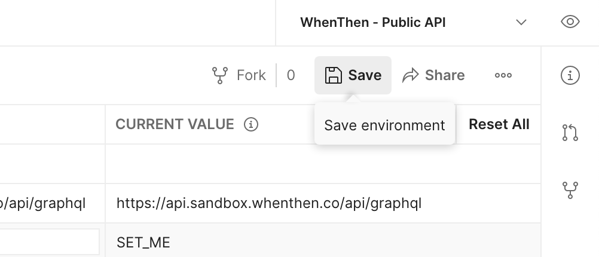Open the environment quick look eye icon

(570, 23)
